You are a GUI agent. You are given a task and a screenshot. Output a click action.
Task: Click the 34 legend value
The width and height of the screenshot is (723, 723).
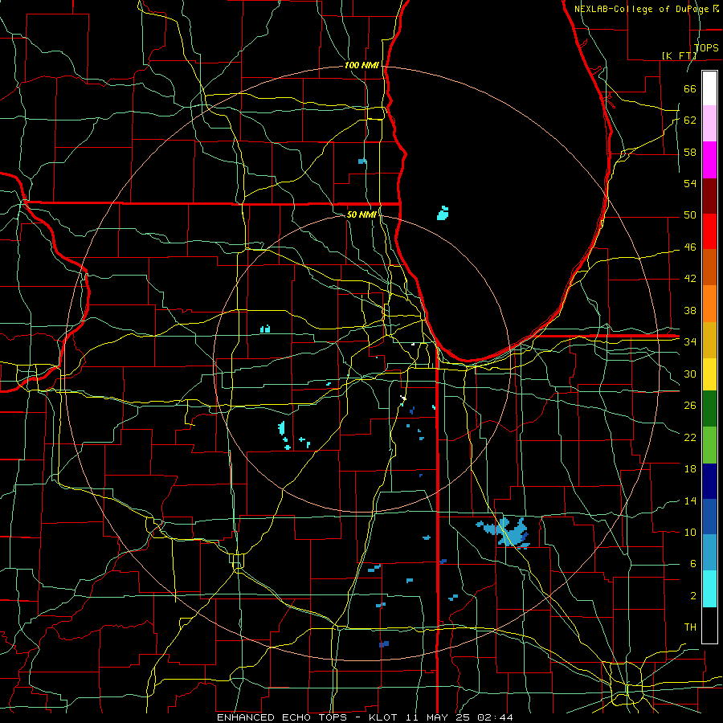pyautogui.click(x=690, y=341)
